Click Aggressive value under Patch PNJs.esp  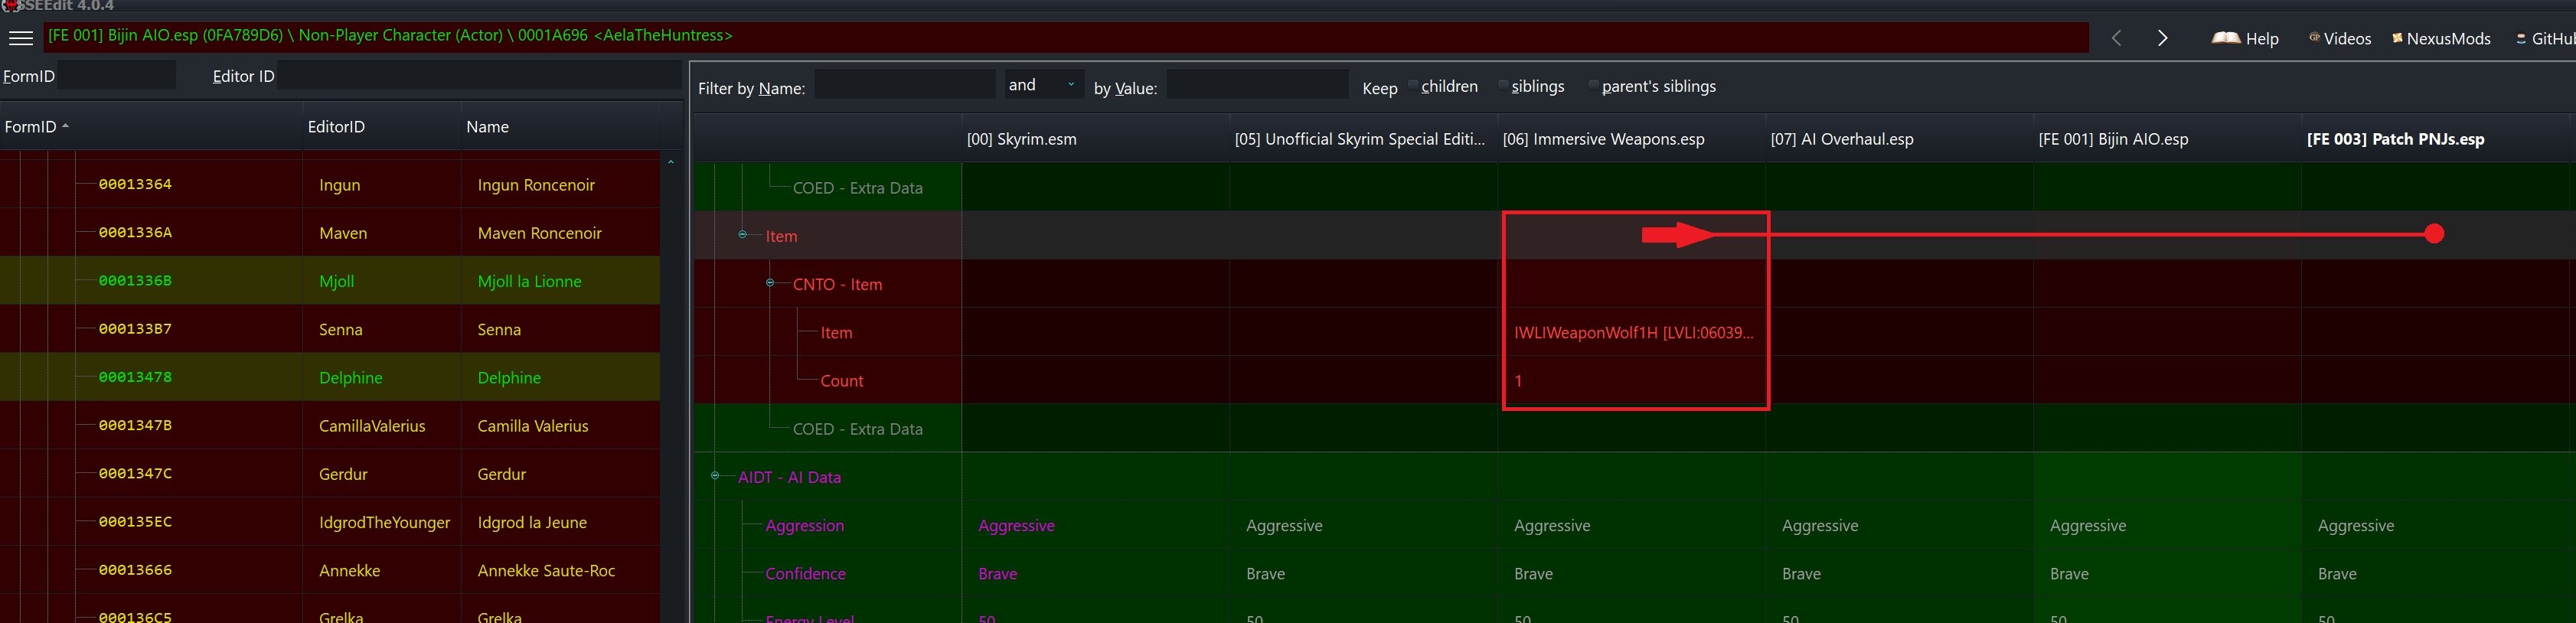pos(2355,525)
